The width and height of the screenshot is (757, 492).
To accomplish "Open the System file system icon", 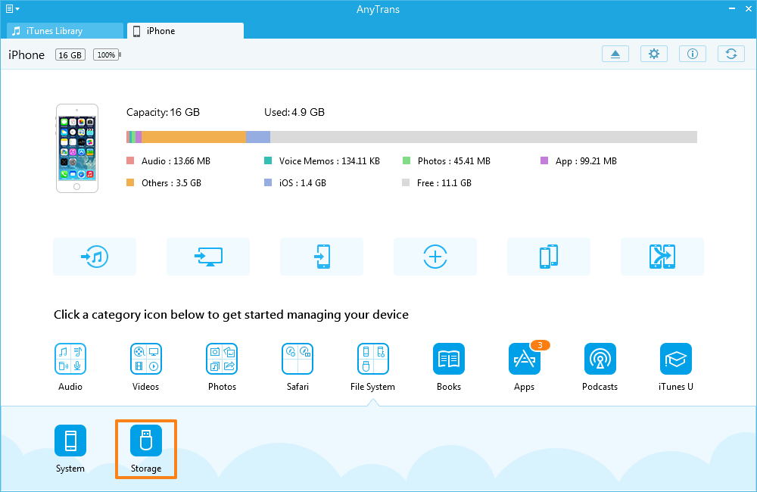I will (x=70, y=441).
